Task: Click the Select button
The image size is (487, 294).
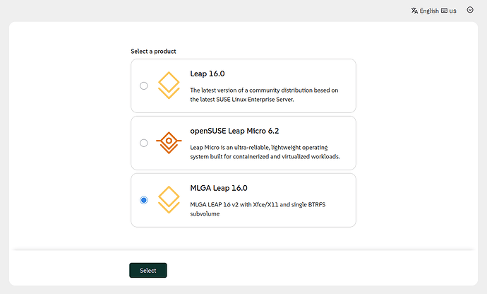Action: click(148, 271)
